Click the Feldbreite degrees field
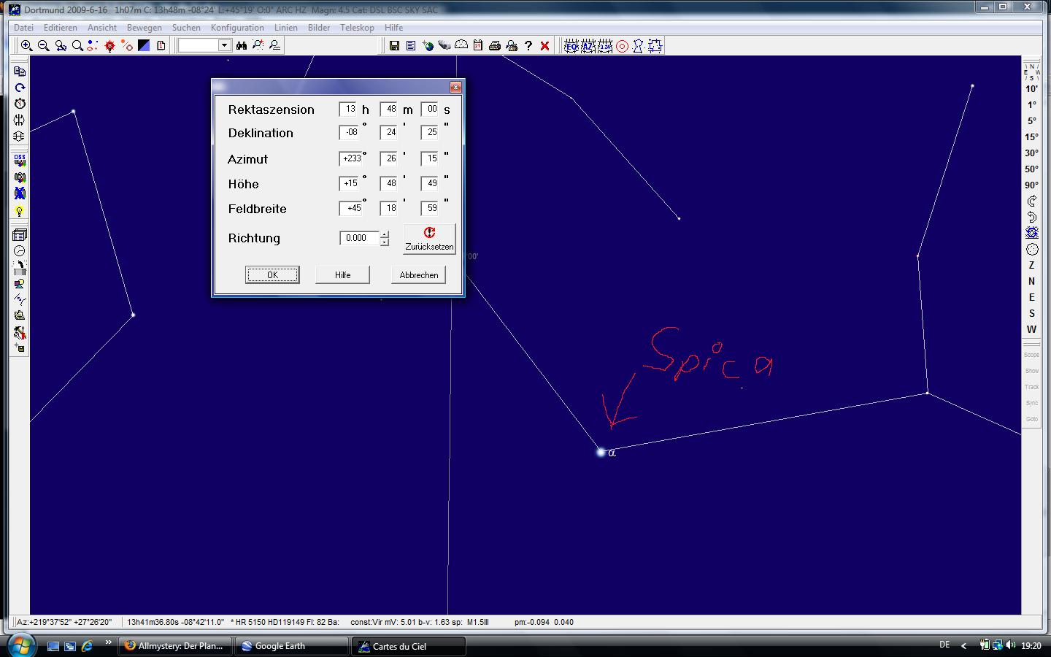The image size is (1051, 657). click(350, 208)
